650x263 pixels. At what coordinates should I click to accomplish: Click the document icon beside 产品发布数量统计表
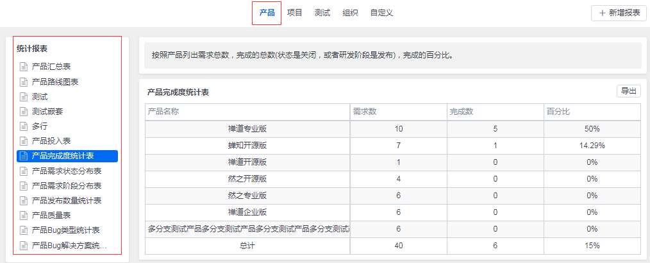click(23, 201)
